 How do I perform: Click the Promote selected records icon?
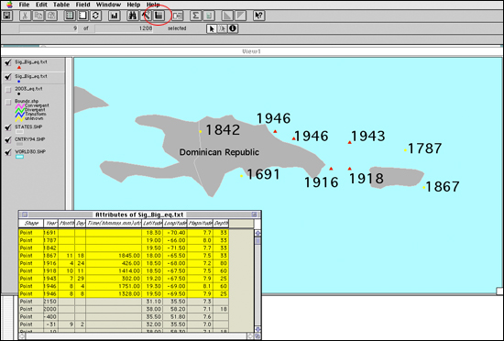click(x=159, y=16)
